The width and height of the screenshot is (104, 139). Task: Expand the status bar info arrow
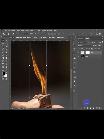point(34,109)
